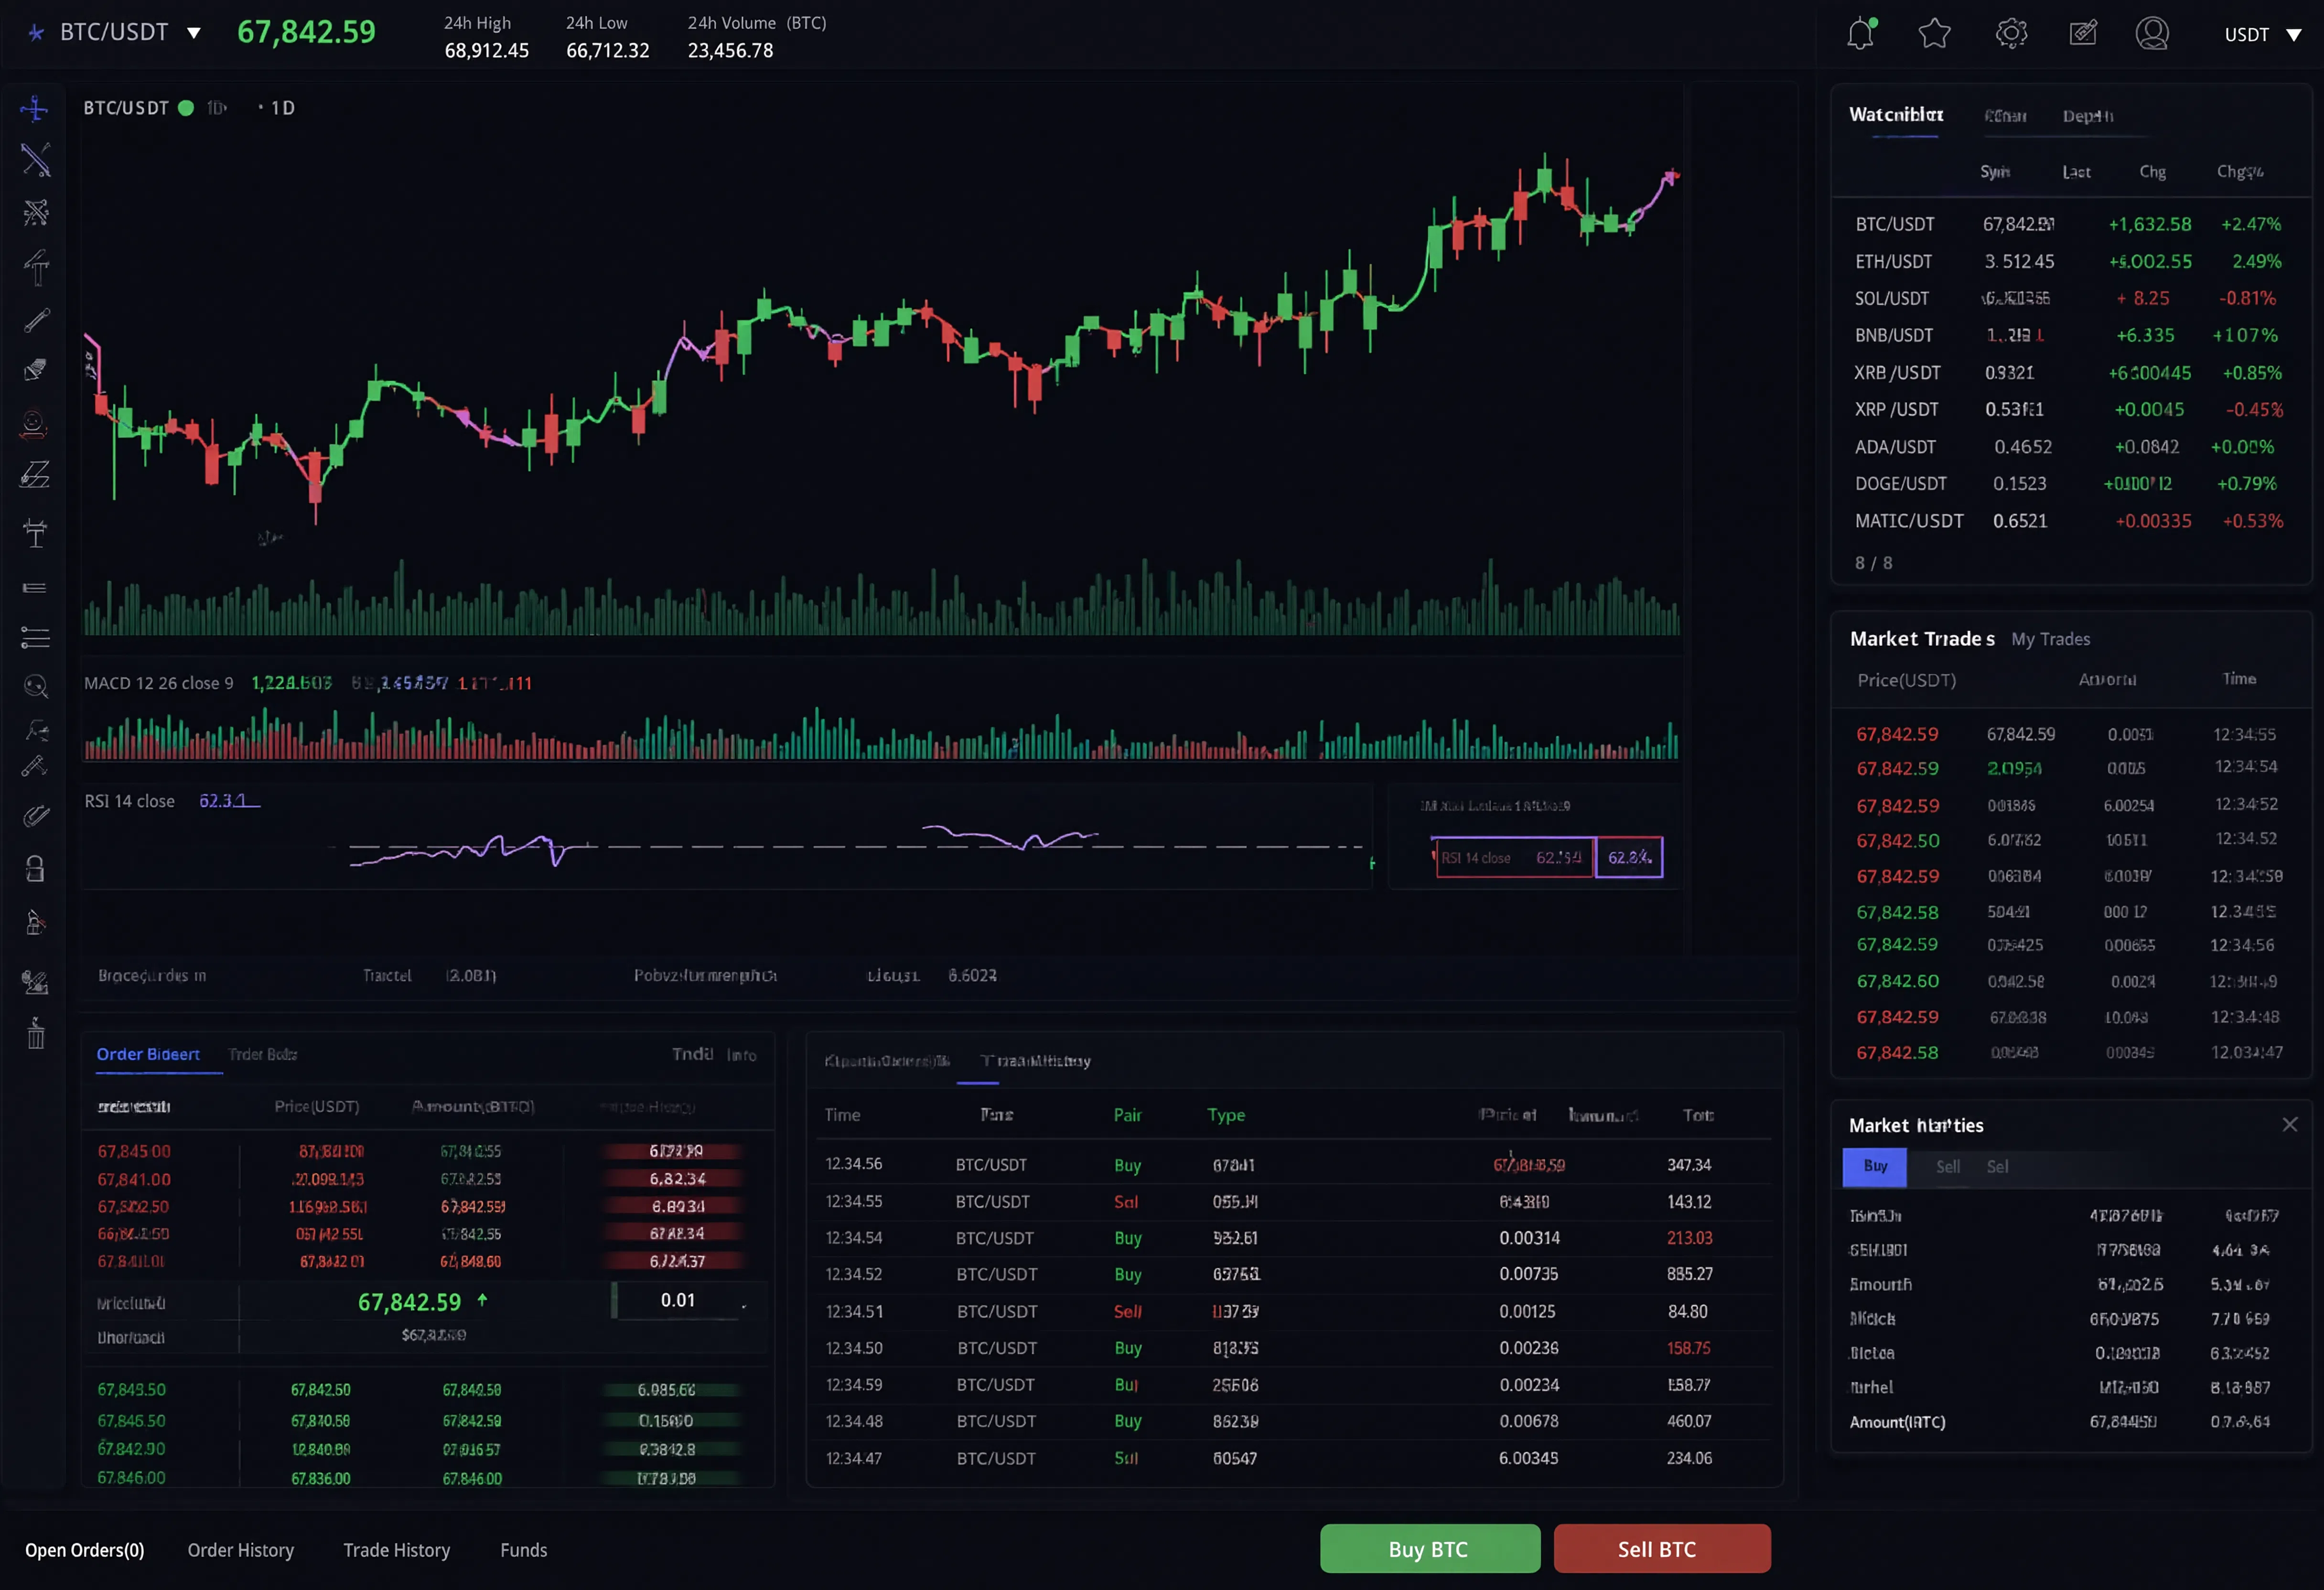The image size is (2324, 1590).
Task: Click the 24h High value 68,912.45
Action: 486,50
